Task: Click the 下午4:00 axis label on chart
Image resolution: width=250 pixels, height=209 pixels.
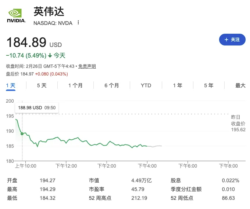Action: pyautogui.click(x=147, y=166)
